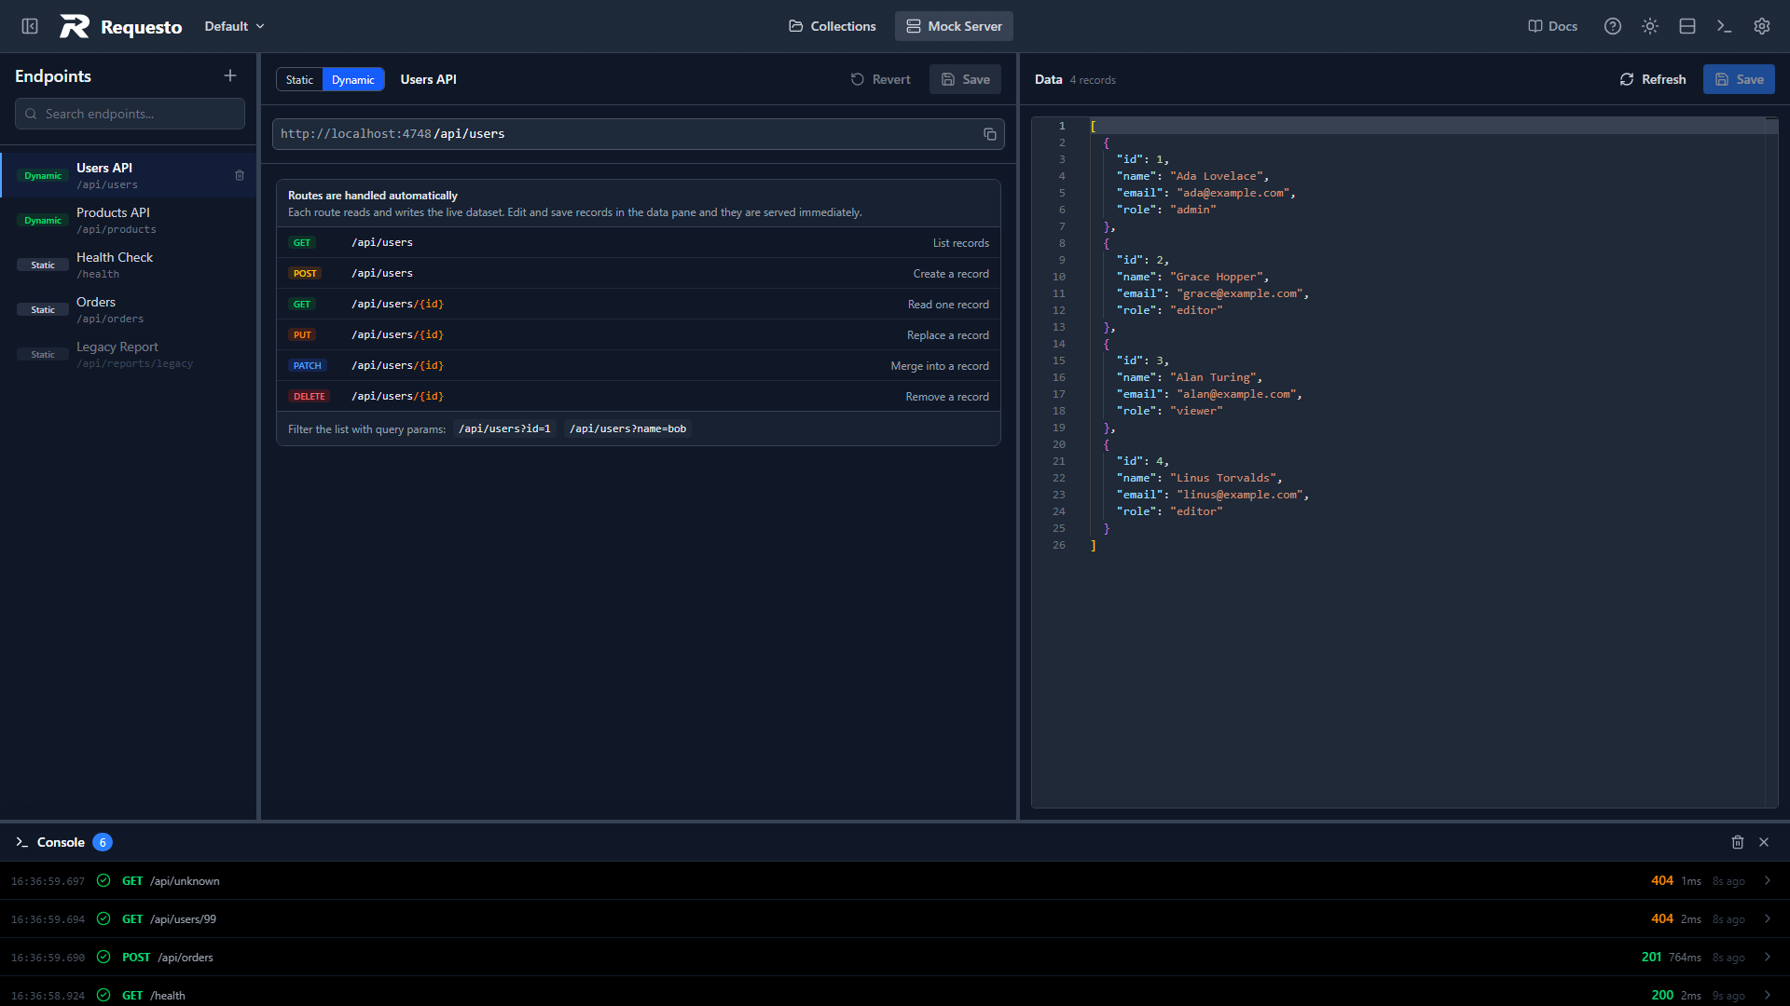Delete the Users API endpoint trash icon
Viewport: 1790px width, 1006px height.
(240, 175)
